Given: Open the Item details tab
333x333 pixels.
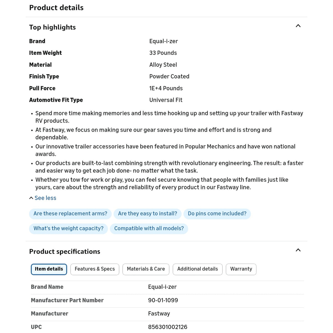Looking at the screenshot, I should (x=49, y=269).
